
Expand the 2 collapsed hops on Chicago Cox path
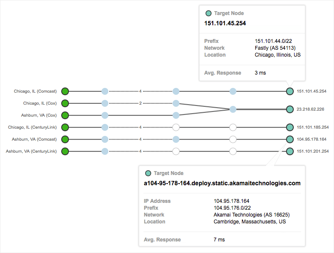click(140, 103)
